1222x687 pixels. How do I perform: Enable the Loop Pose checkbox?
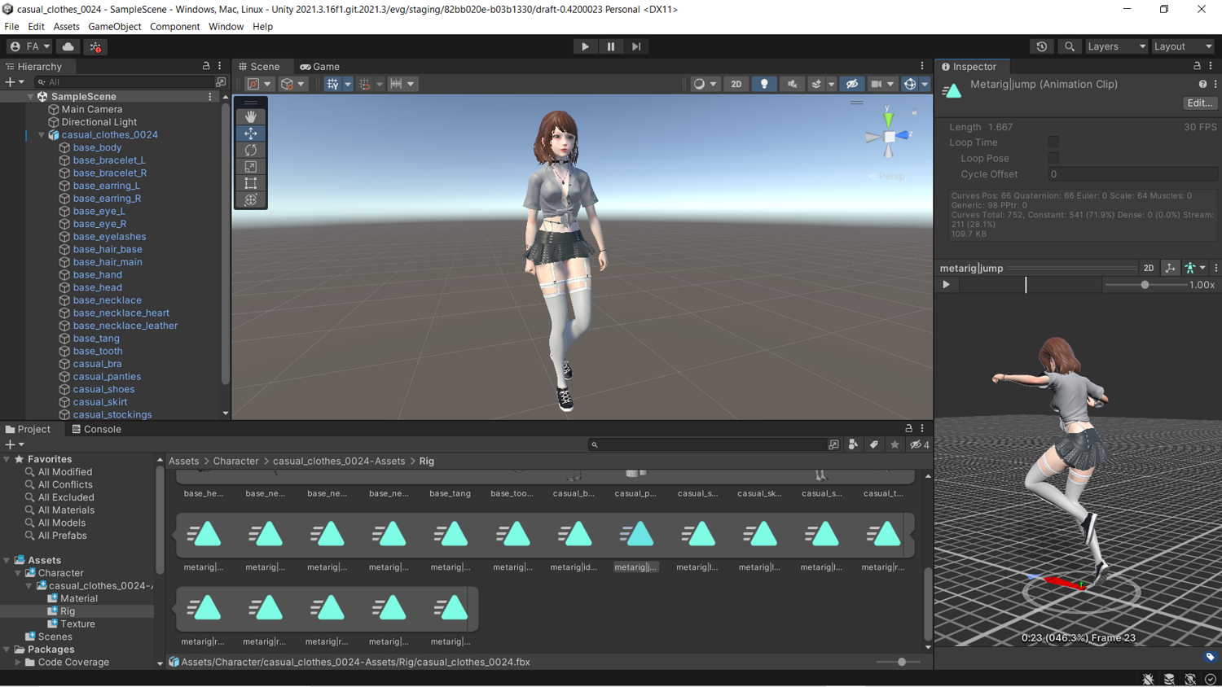point(1053,158)
